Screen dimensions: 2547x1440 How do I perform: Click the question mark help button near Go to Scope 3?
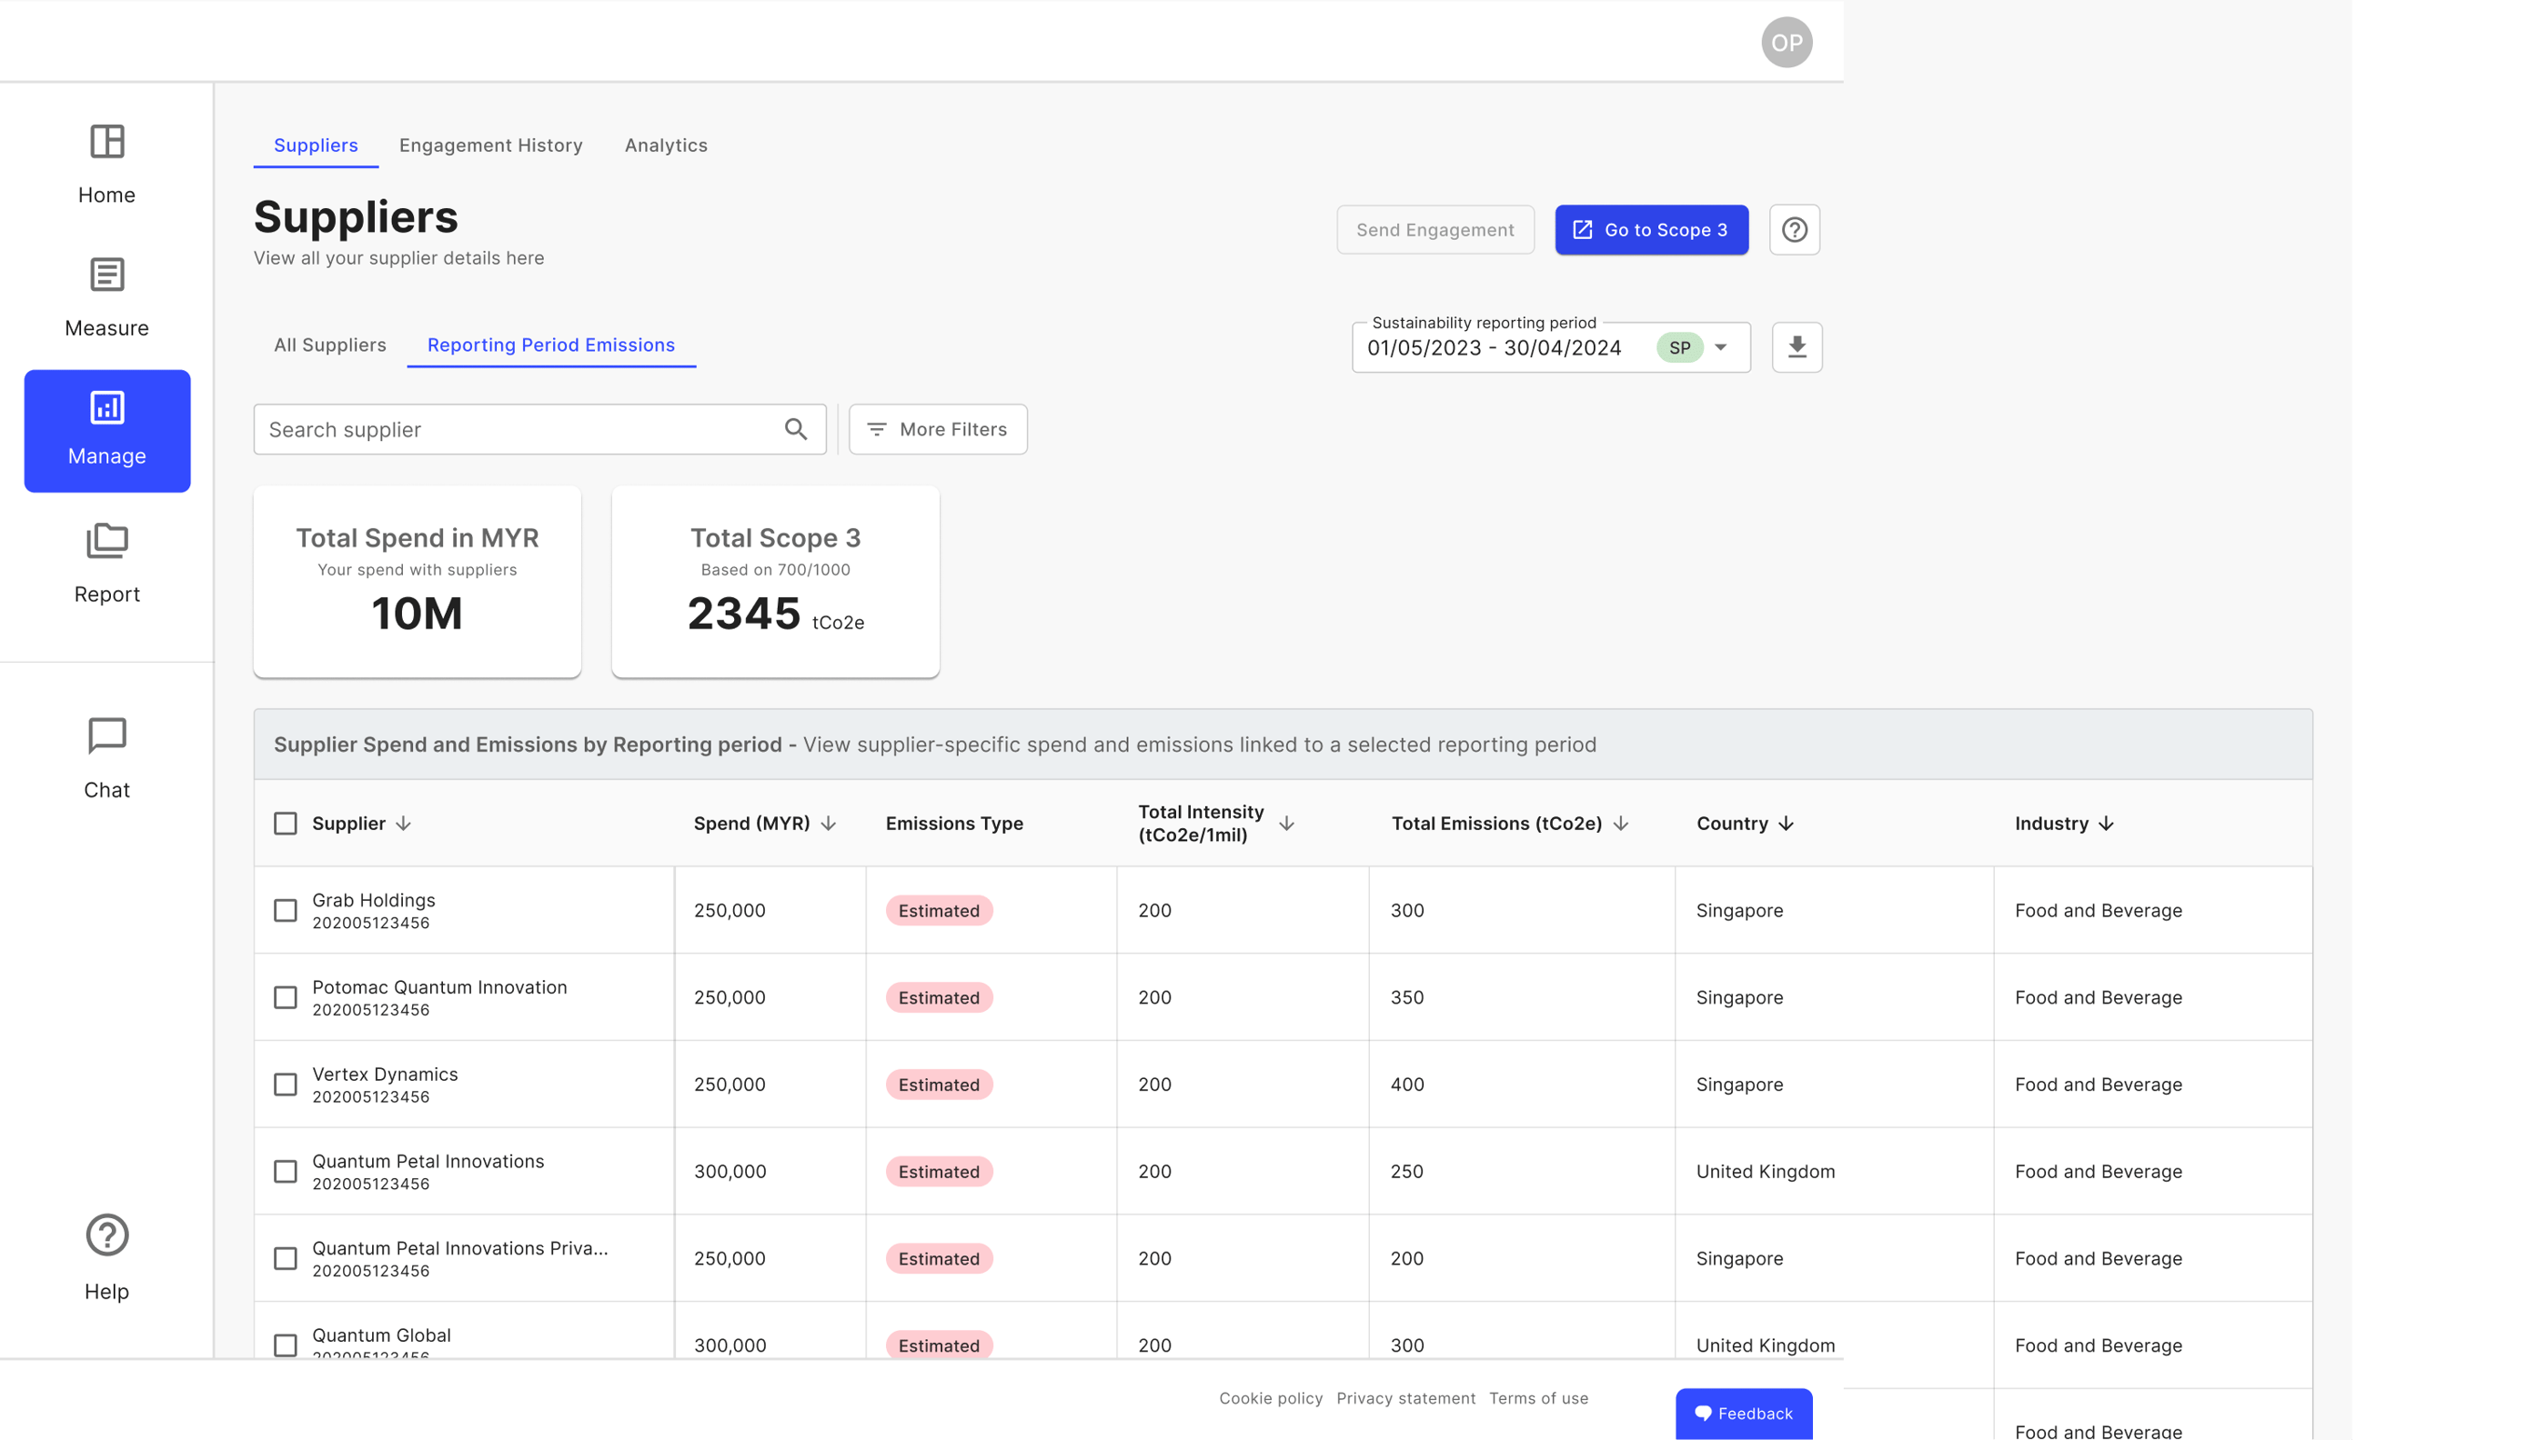point(1794,229)
